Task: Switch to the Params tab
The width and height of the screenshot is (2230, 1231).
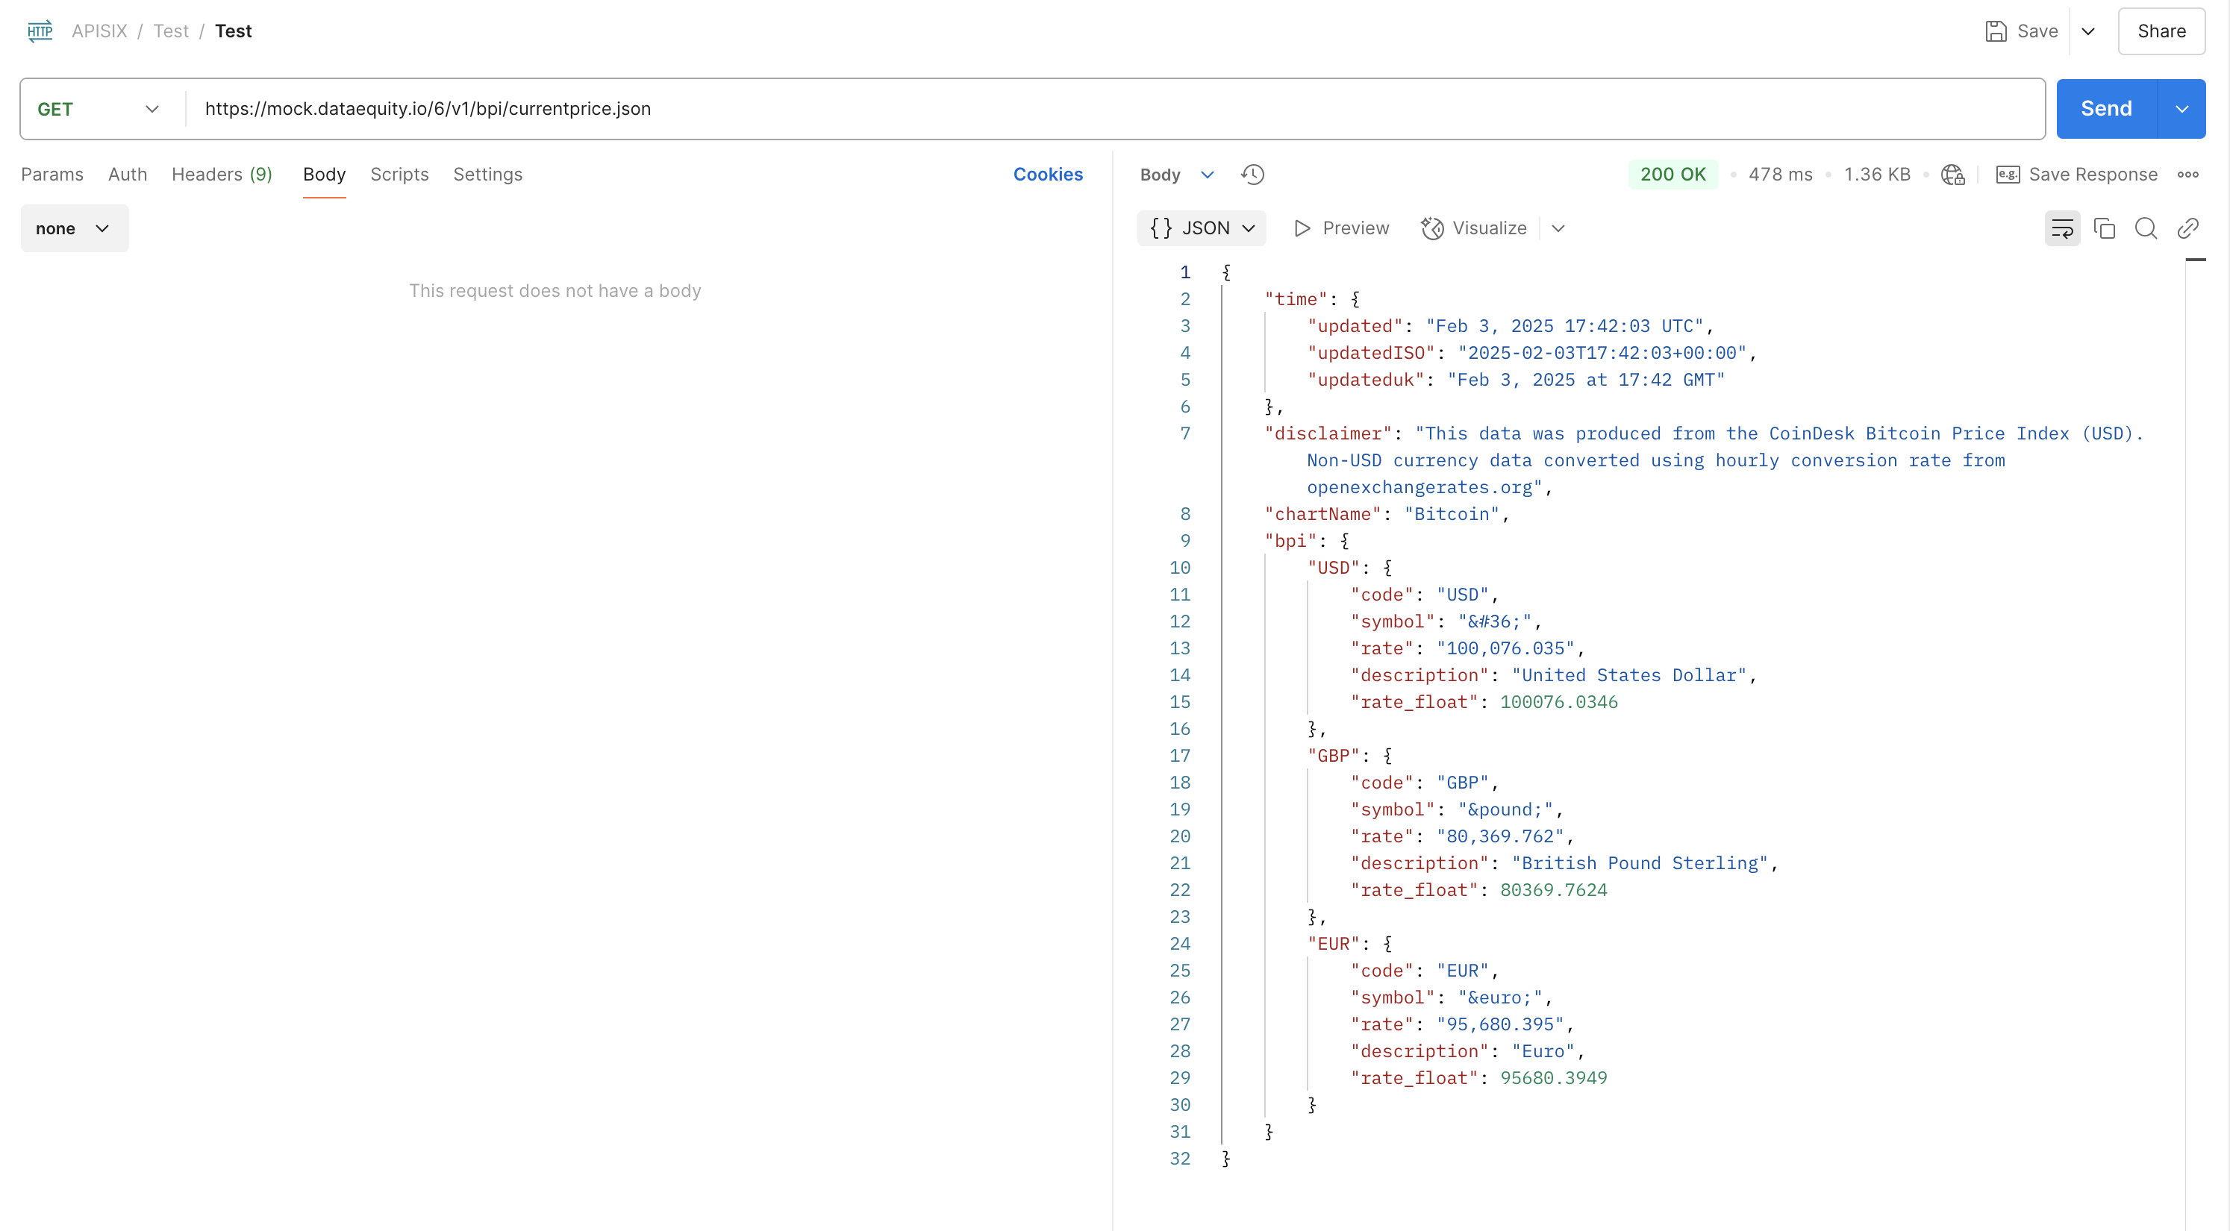Action: click(52, 175)
